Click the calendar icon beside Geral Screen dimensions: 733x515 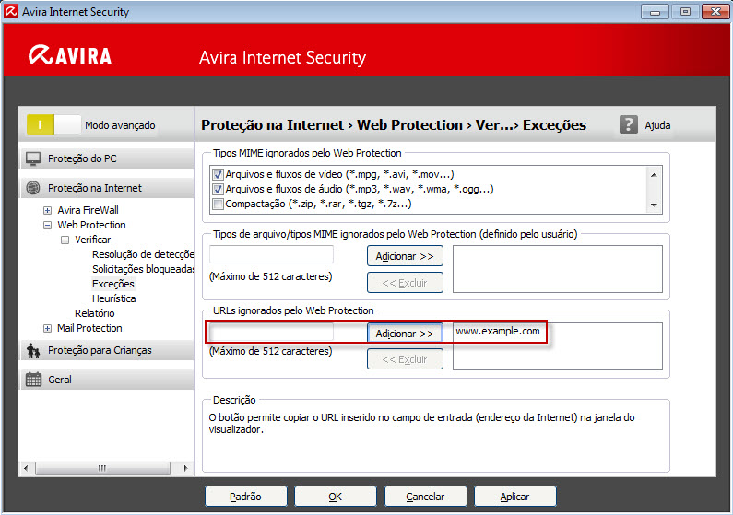pyautogui.click(x=33, y=380)
